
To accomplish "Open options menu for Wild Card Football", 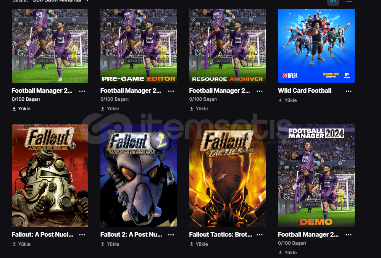I will [348, 91].
